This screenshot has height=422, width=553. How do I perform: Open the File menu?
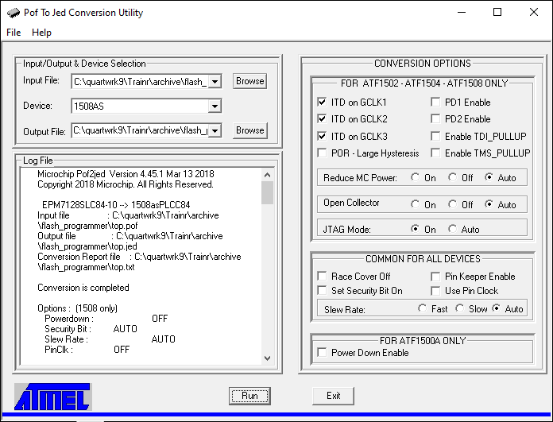[x=14, y=33]
